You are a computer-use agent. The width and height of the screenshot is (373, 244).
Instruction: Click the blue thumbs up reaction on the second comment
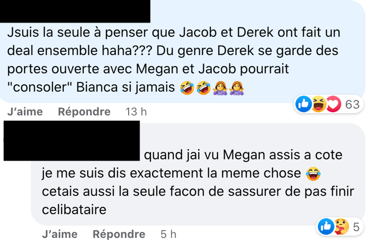point(326,226)
